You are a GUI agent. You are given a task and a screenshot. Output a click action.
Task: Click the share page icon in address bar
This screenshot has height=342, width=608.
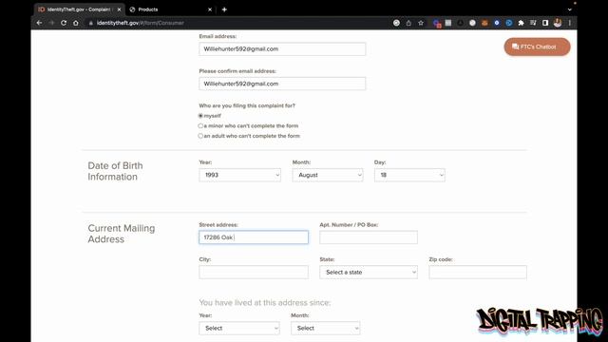pyautogui.click(x=408, y=23)
